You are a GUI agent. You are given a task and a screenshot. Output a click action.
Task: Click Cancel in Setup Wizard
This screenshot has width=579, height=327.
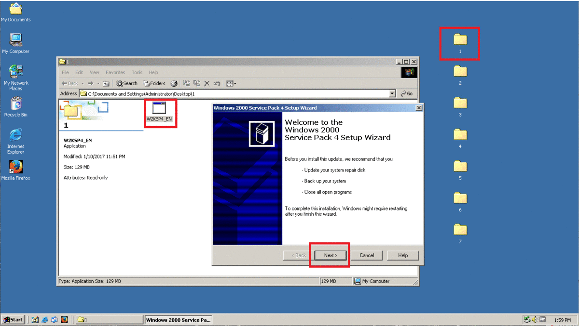[x=367, y=255]
